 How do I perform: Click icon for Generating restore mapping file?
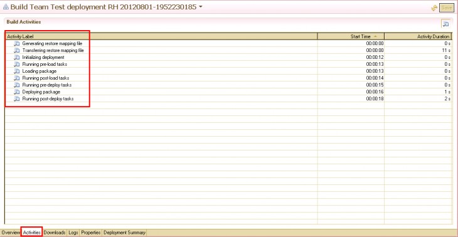(17, 43)
